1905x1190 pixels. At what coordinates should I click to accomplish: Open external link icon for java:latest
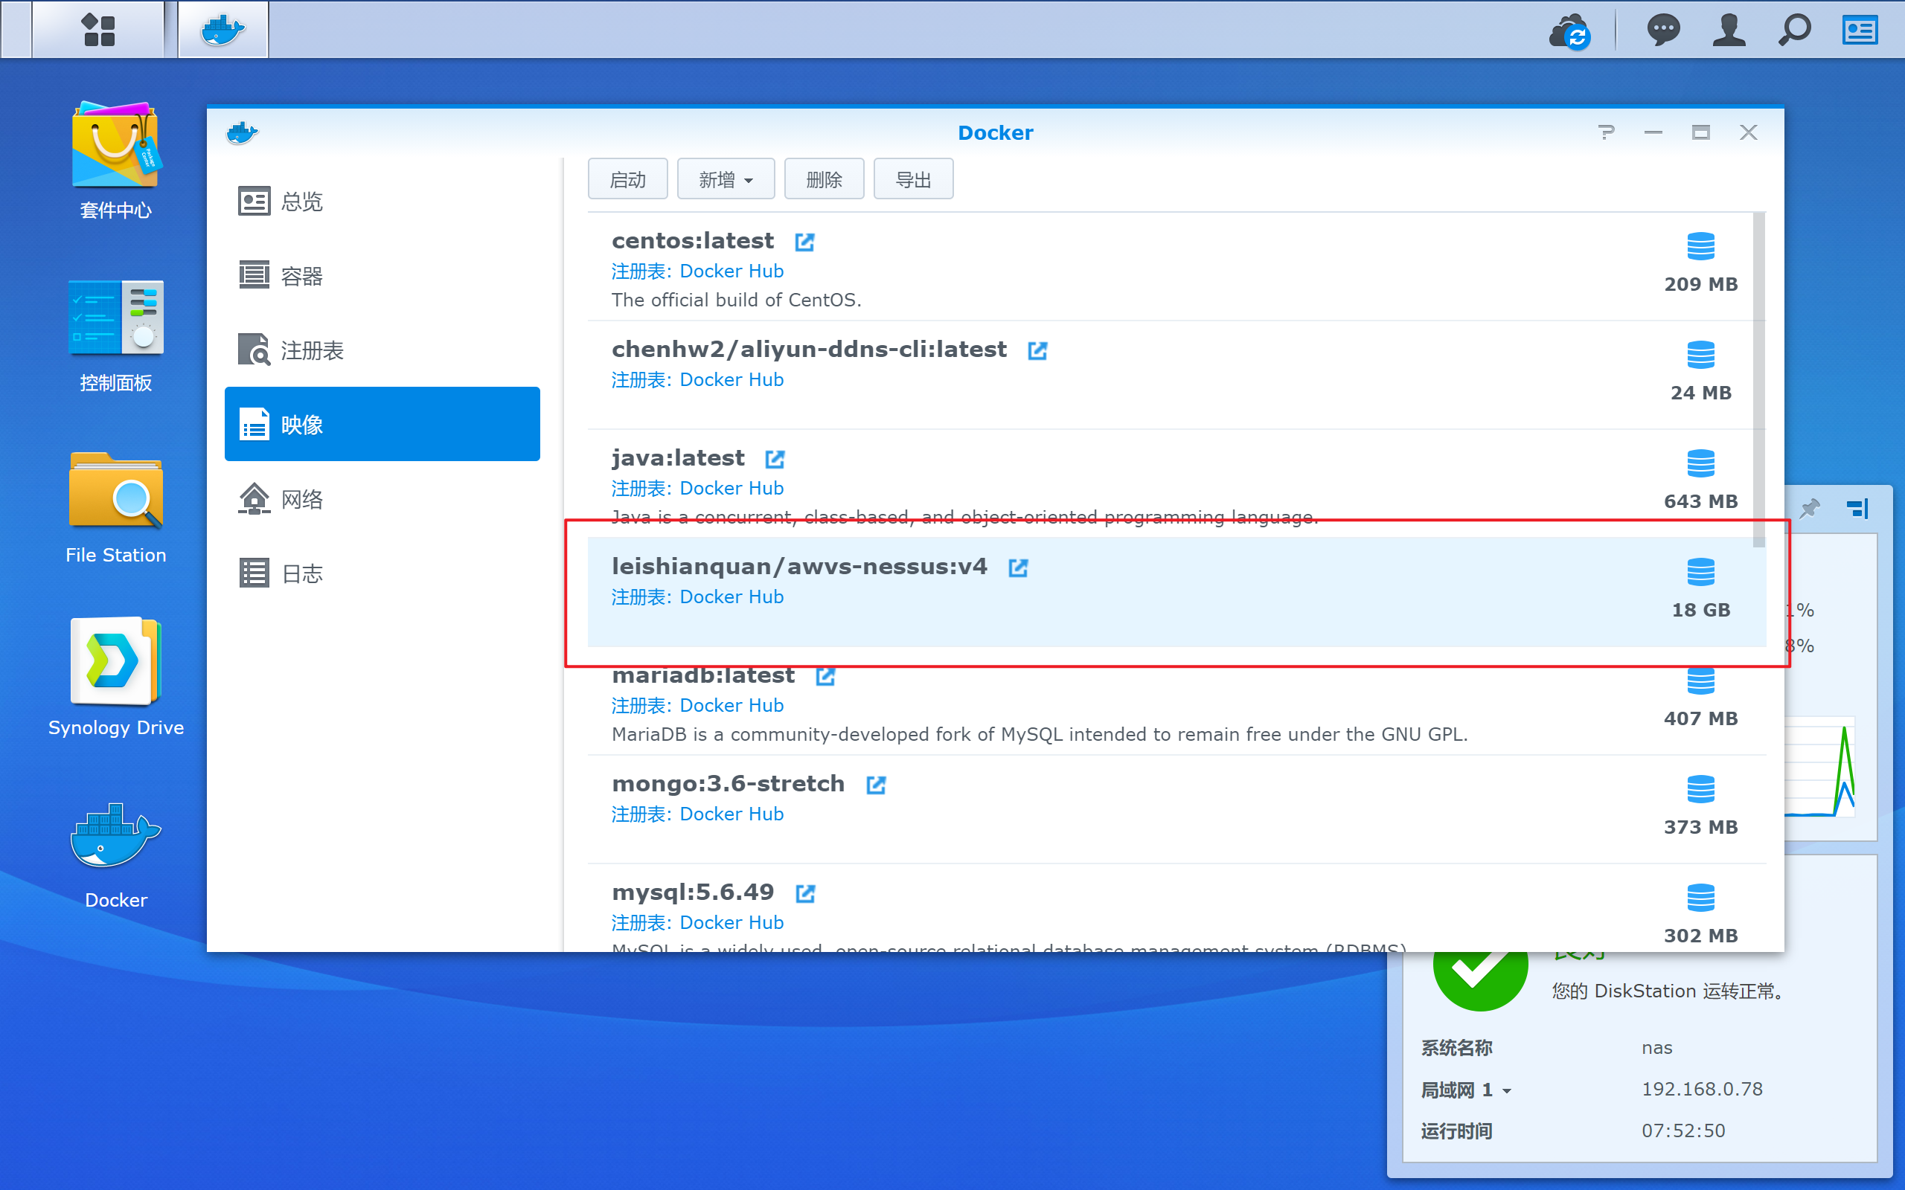(775, 459)
